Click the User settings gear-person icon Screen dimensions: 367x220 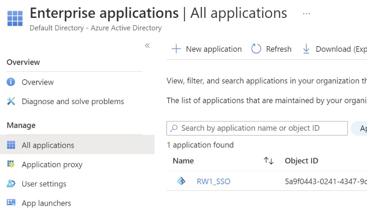(11, 183)
